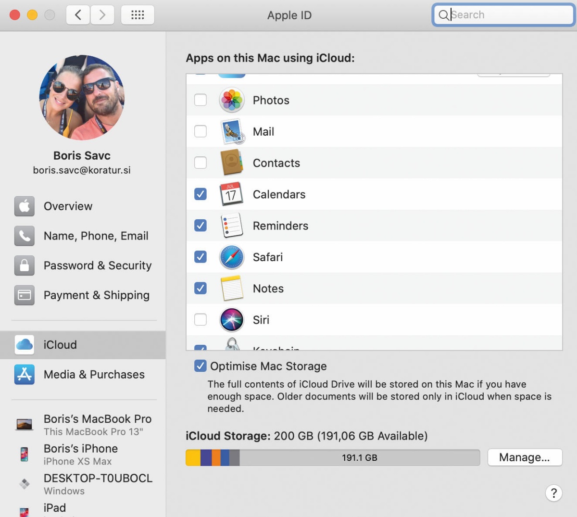Screen dimensions: 577x517
Task: Click the Boris Savc name text
Action: point(82,155)
